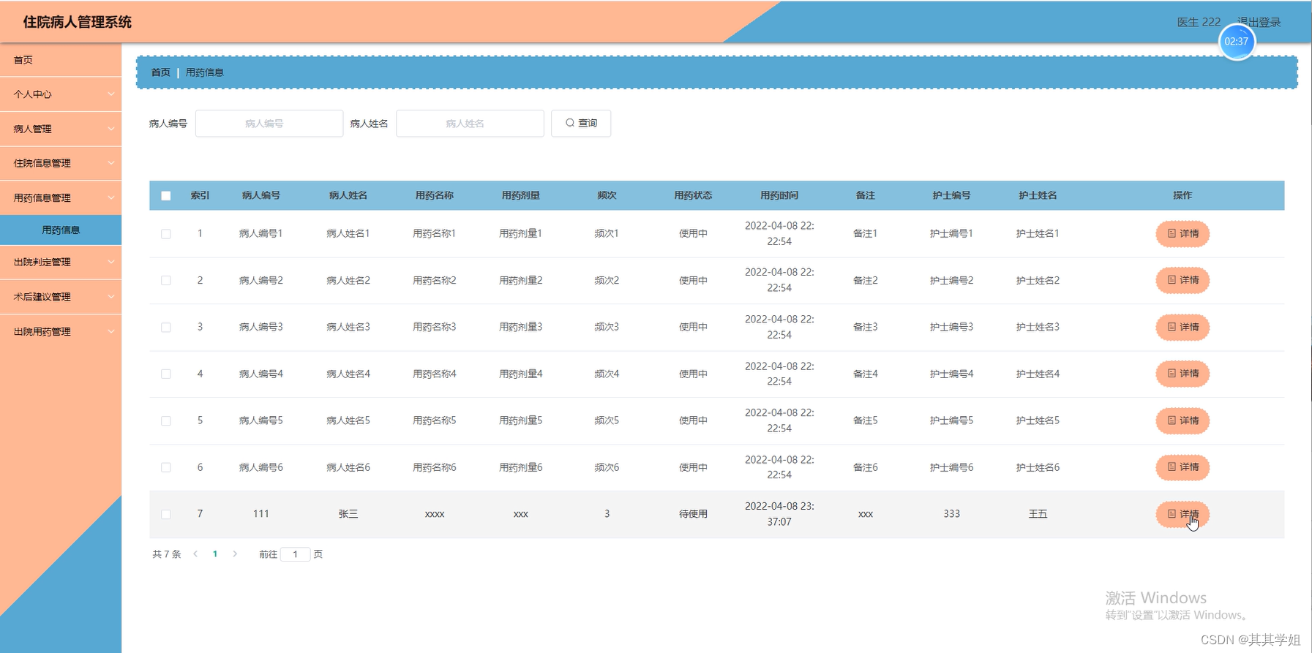Open 详情 for row 5
The width and height of the screenshot is (1312, 653).
click(1182, 420)
